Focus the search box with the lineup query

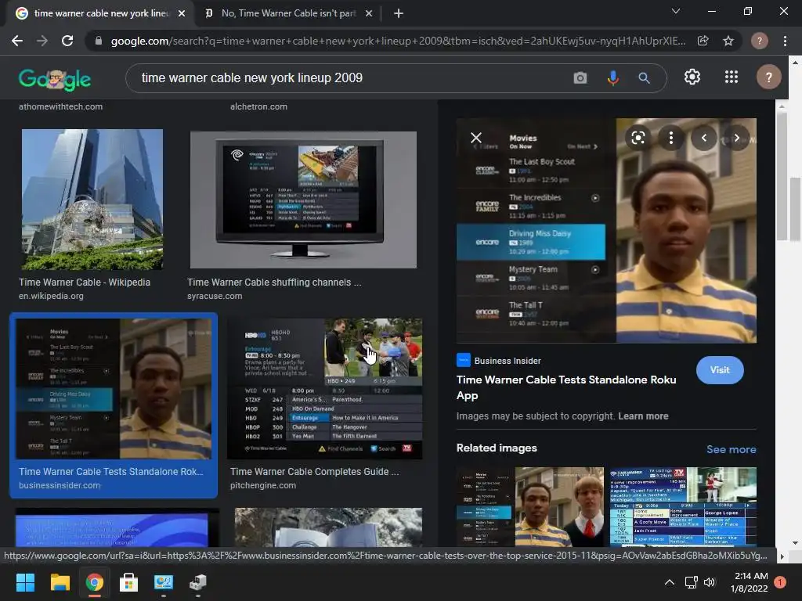pos(353,78)
